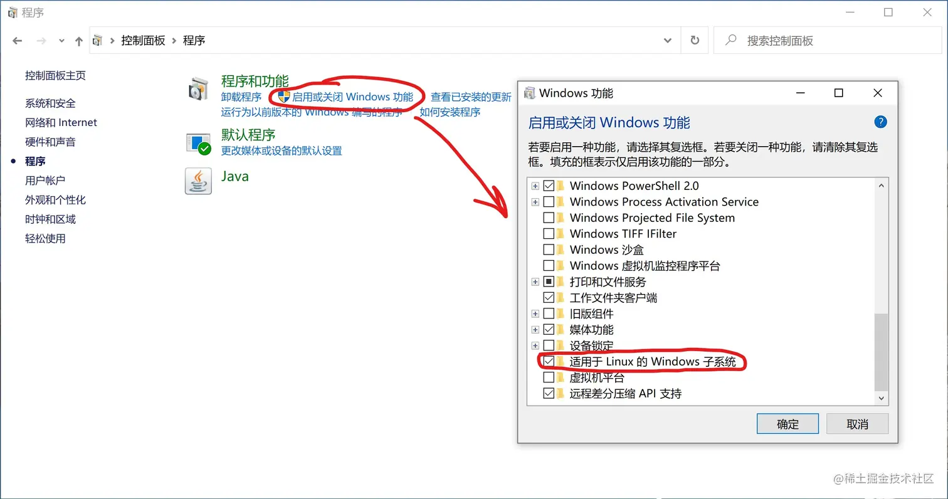Uncheck Windows PowerShell 2.0 checkbox
The height and width of the screenshot is (499, 948).
coord(549,186)
